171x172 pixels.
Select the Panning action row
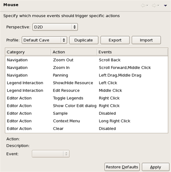[x=86, y=75]
